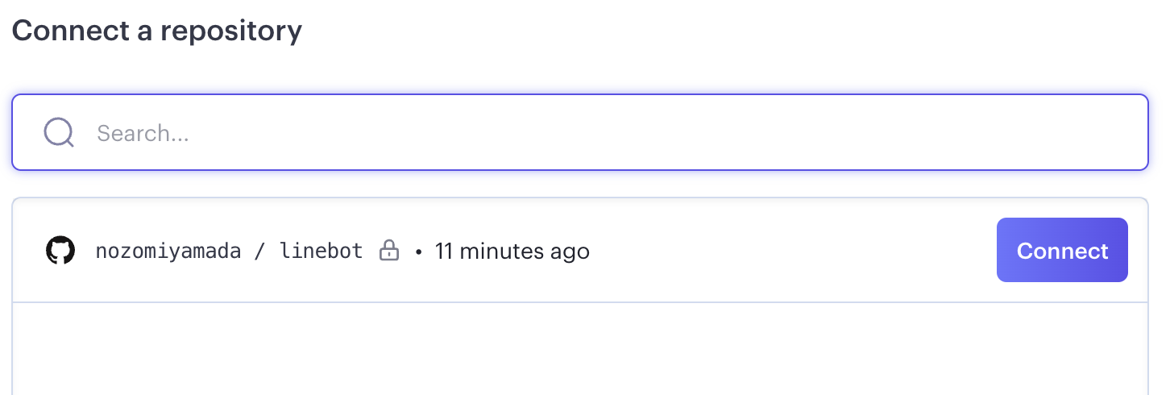
Task: Focus the repository Search input field
Action: 580,133
